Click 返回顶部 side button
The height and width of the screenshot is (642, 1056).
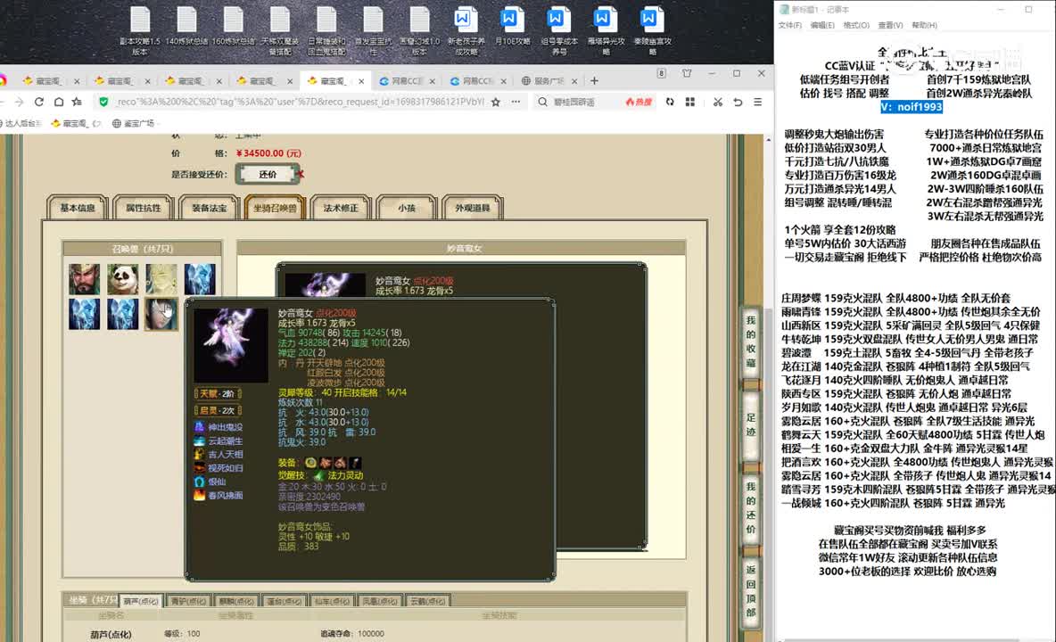coord(751,591)
